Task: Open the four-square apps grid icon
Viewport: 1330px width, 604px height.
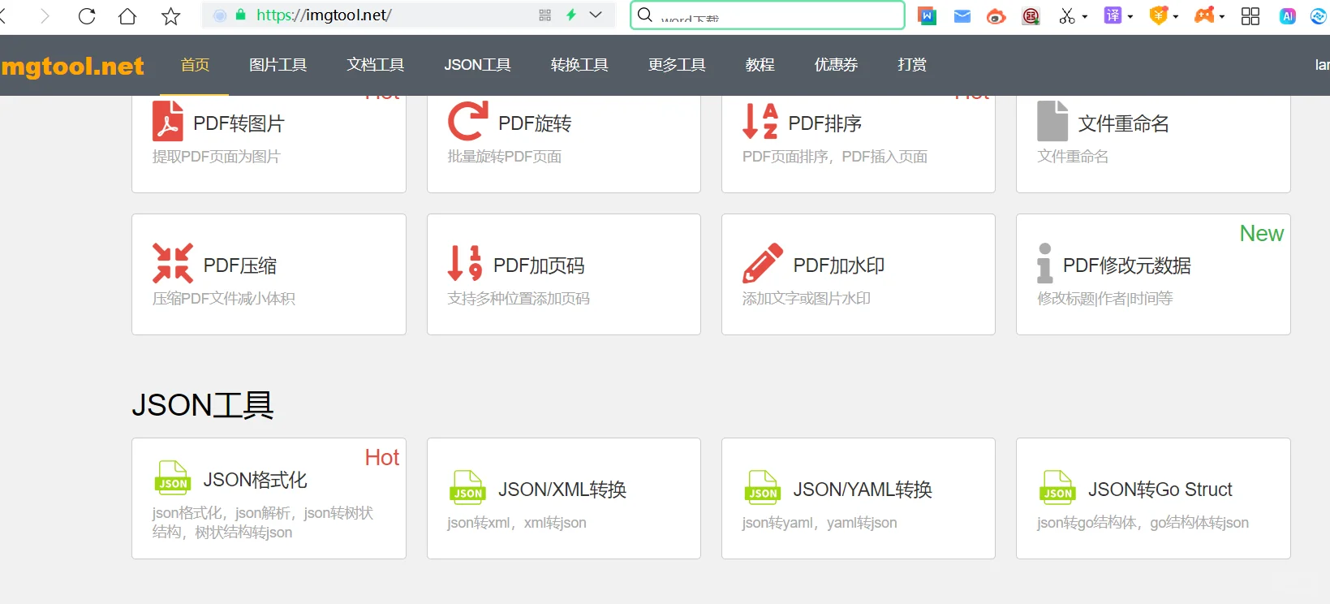Action: 1250,16
